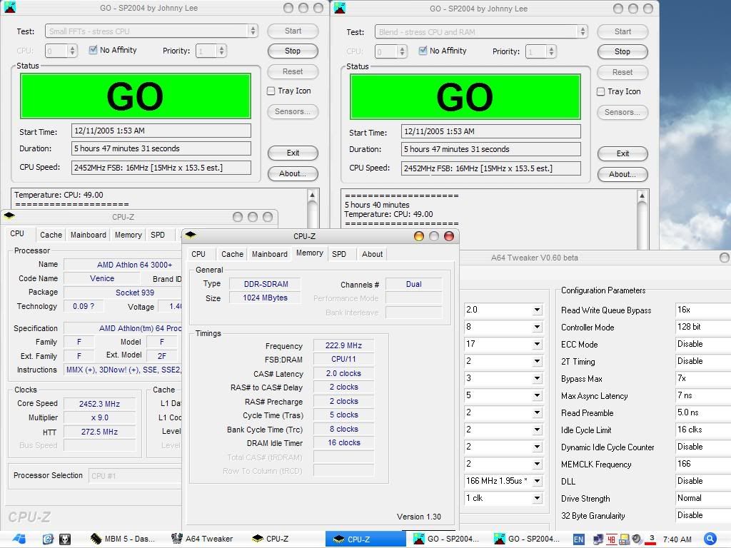The image size is (731, 548).
Task: Click Exit in the Small FFTs SP2004 window
Action: pos(293,153)
